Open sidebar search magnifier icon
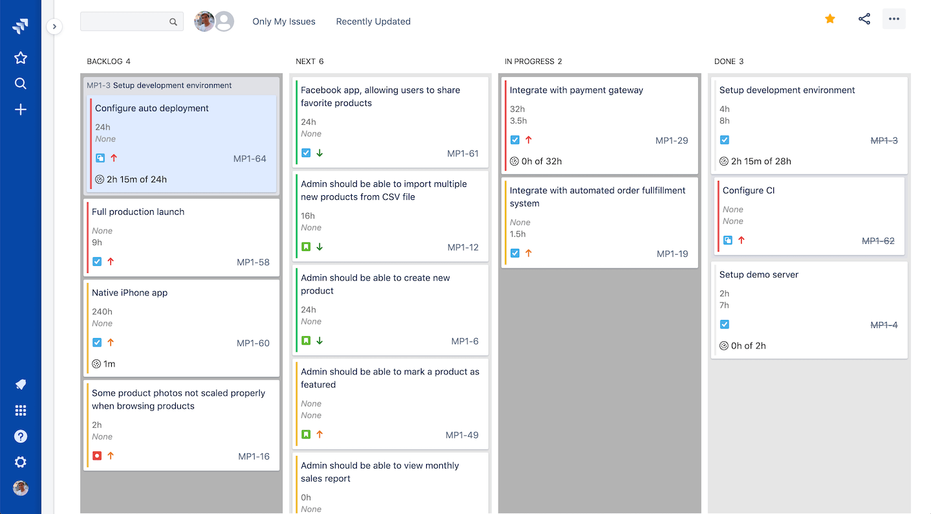The width and height of the screenshot is (931, 514). 21,83
